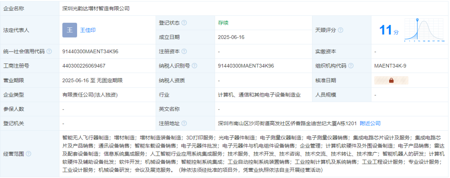The height and width of the screenshot is (178, 450).
Task: Select the registered address text
Action: click(x=287, y=123)
